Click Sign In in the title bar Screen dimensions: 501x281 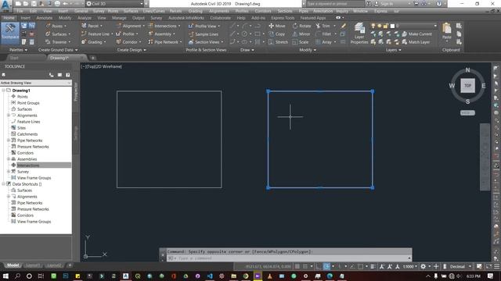point(387,4)
